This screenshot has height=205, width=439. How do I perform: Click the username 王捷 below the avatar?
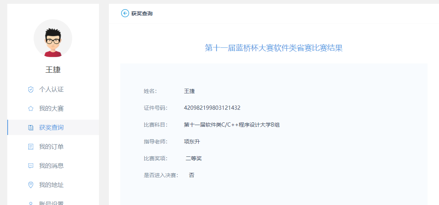click(x=53, y=70)
